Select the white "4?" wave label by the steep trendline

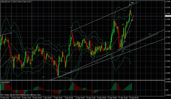tap(132, 20)
